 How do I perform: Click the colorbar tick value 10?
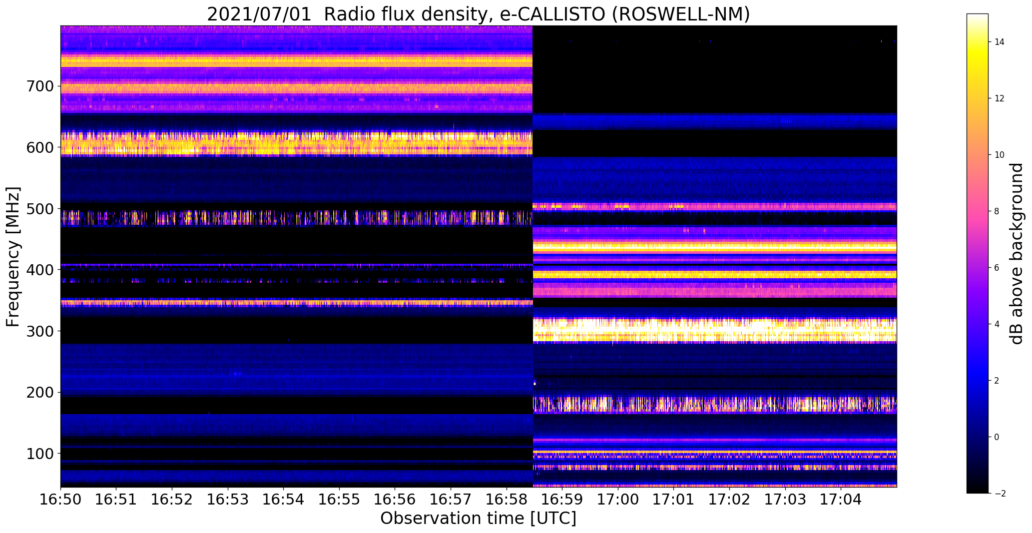[x=1000, y=155]
